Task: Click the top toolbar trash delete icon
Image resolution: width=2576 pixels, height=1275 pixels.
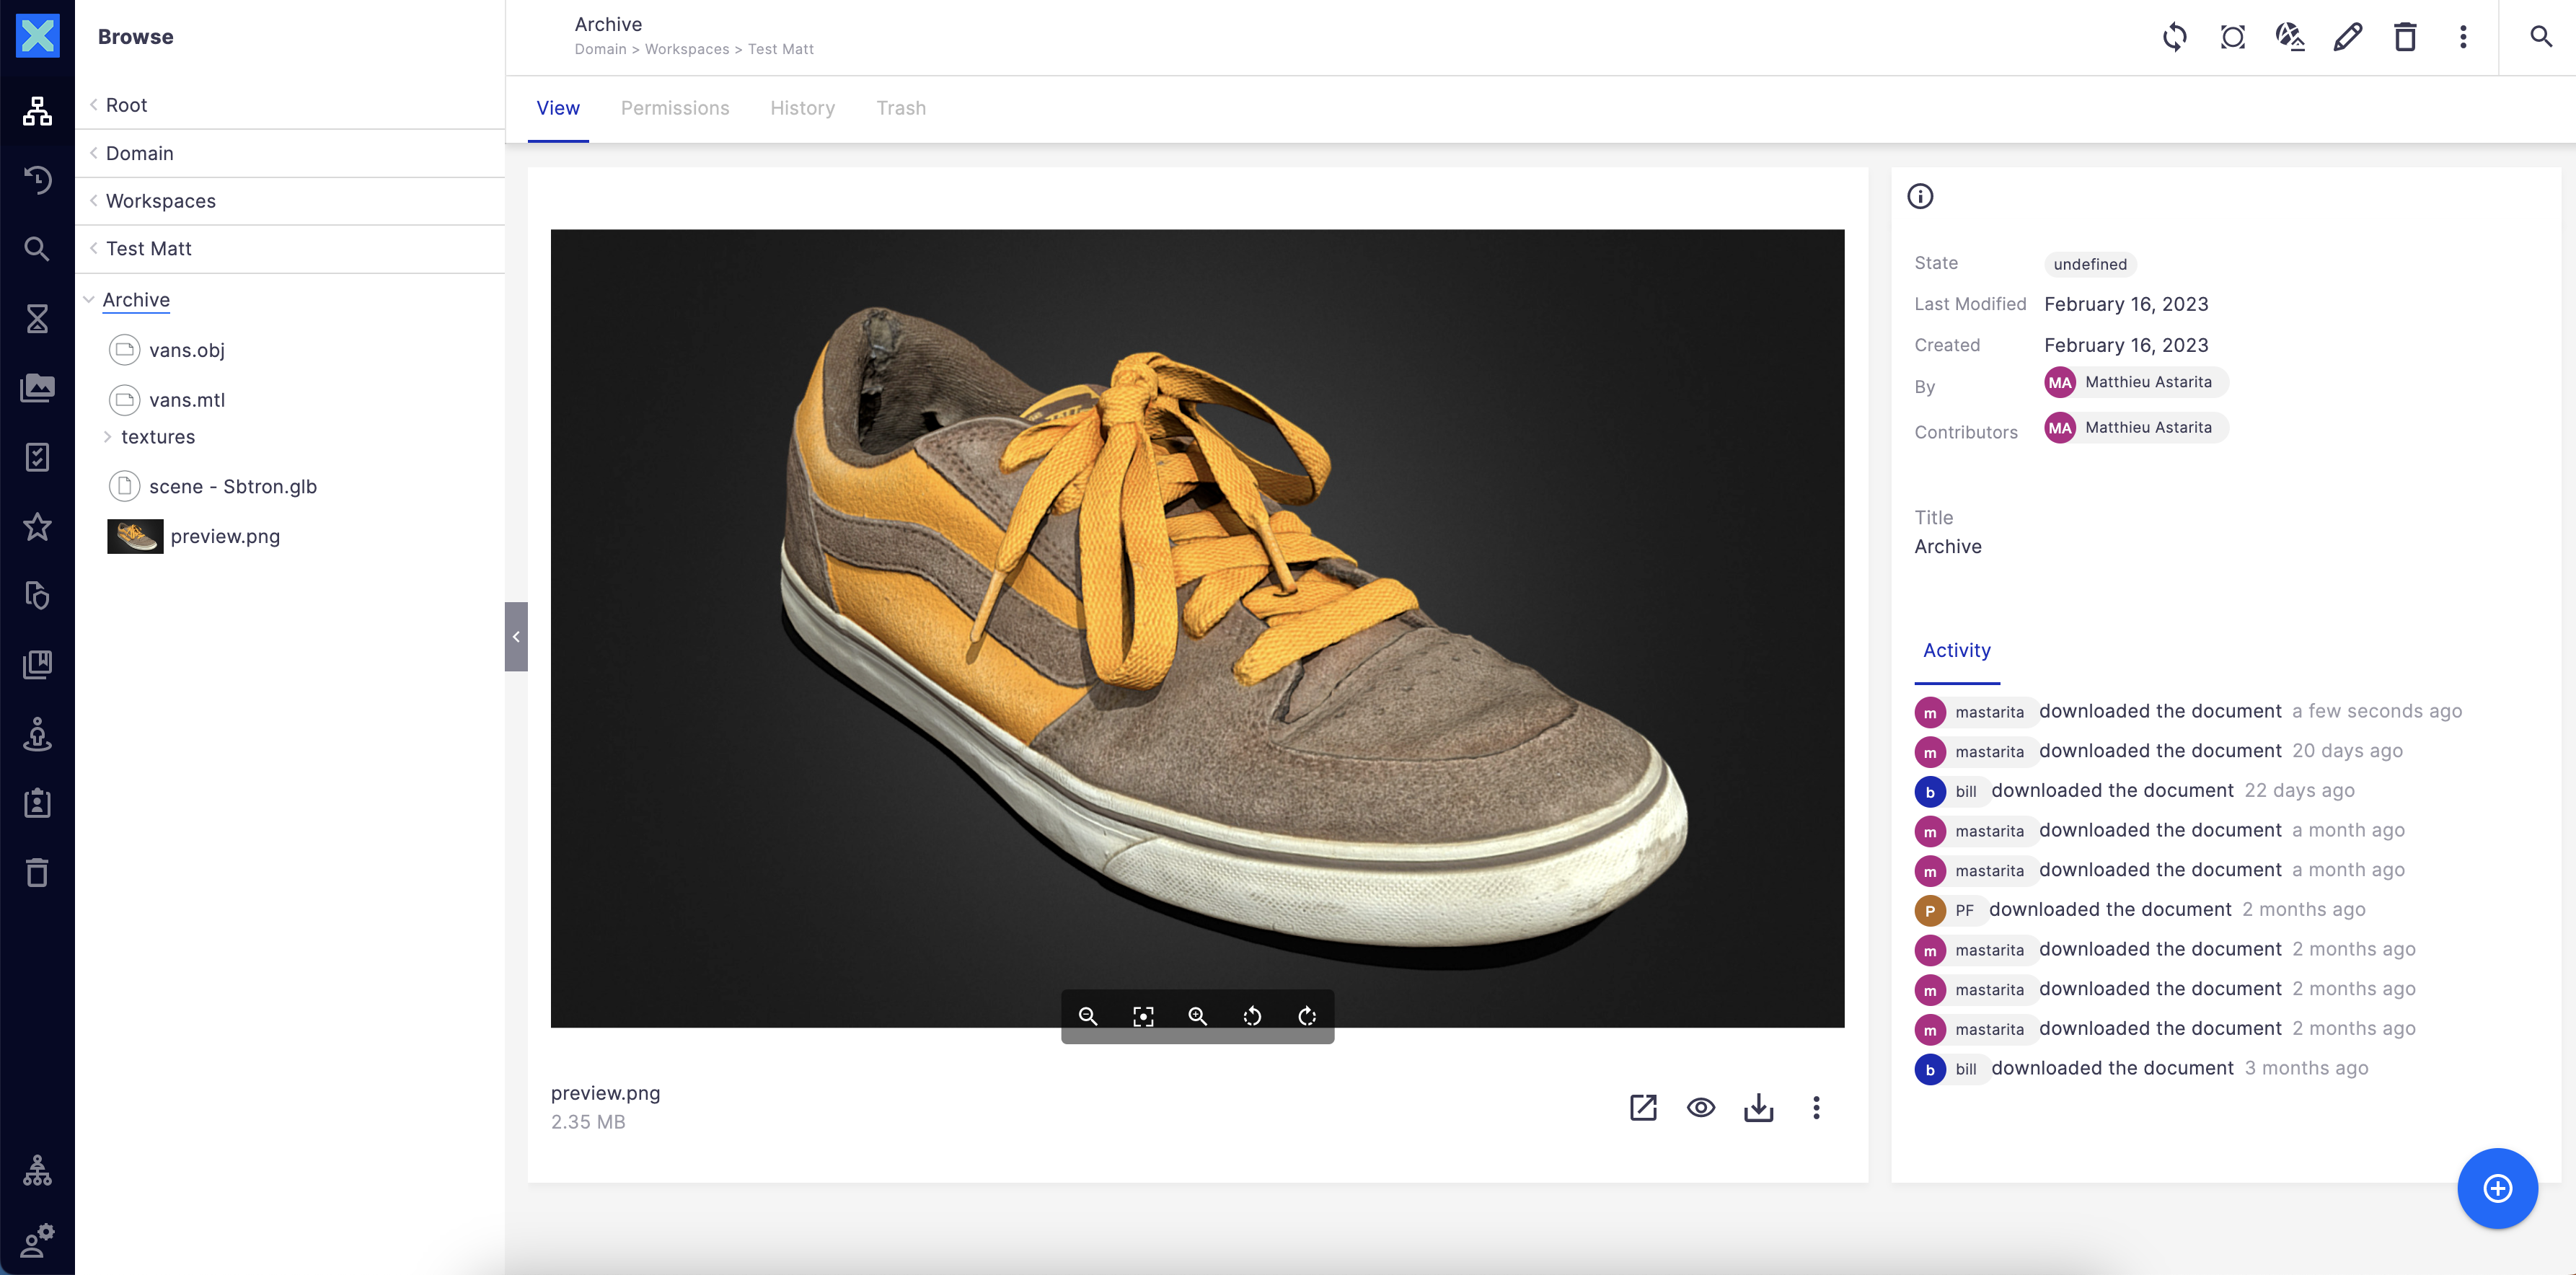Action: tap(2405, 38)
